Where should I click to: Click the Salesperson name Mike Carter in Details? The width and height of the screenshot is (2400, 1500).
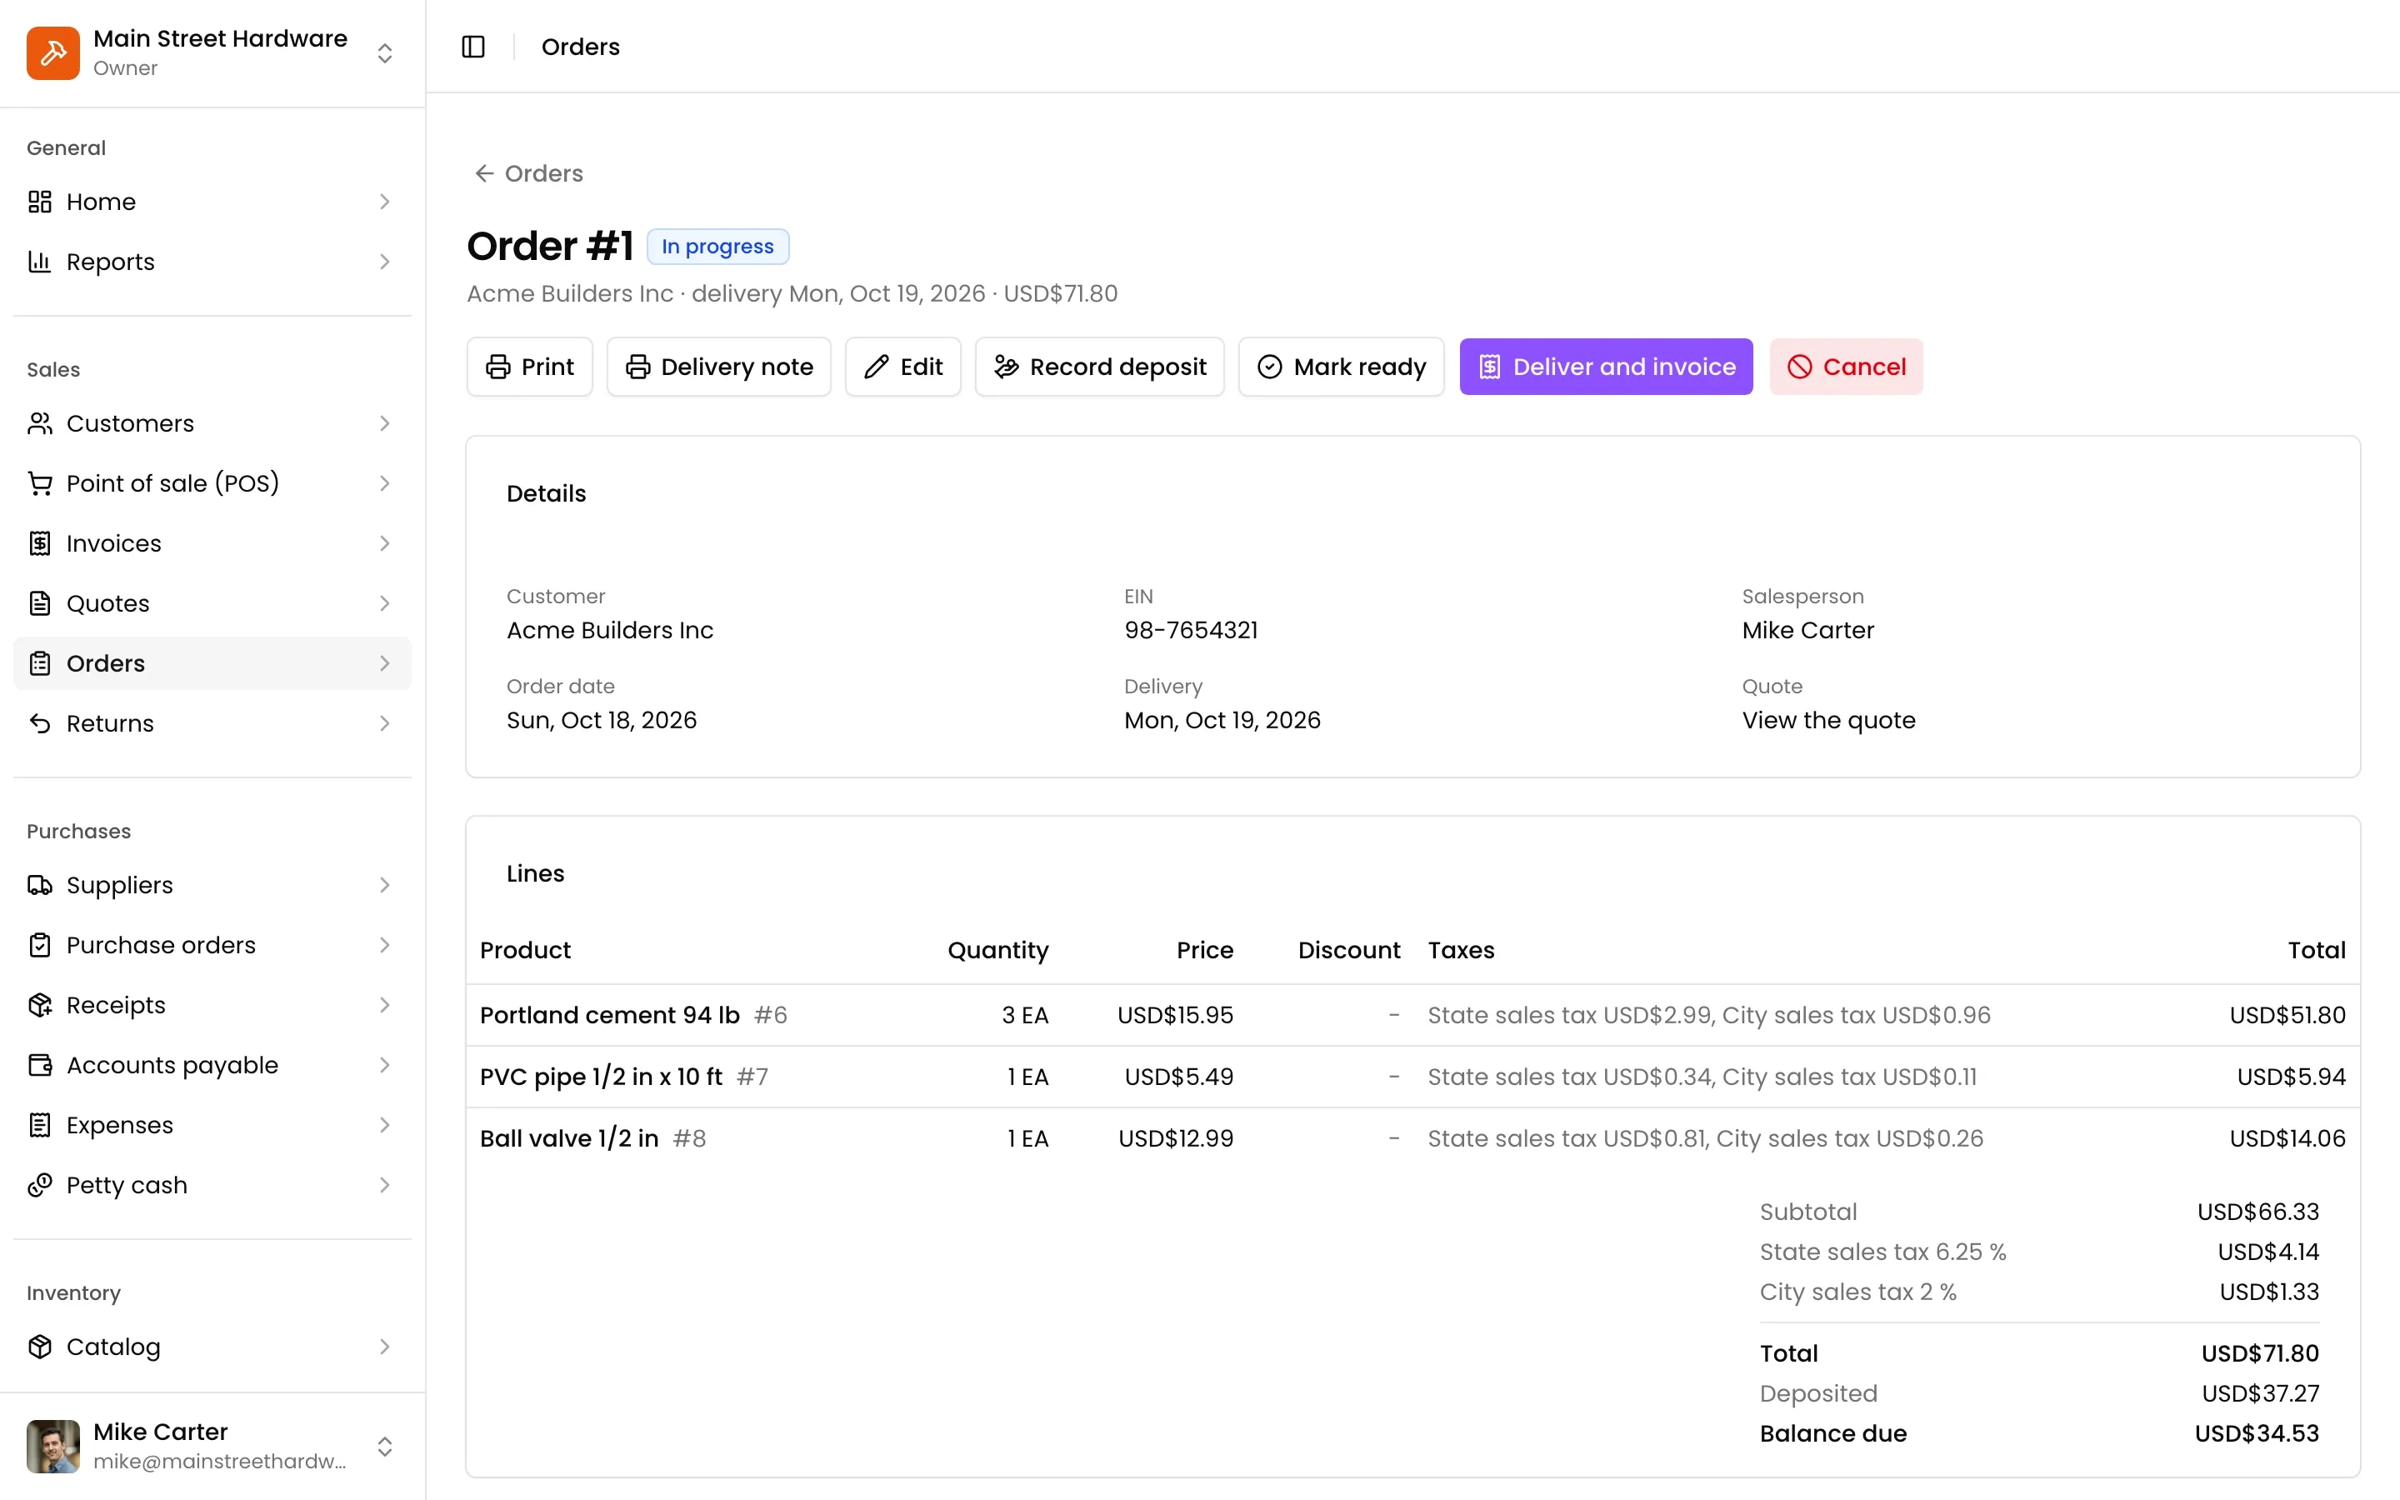[1808, 630]
